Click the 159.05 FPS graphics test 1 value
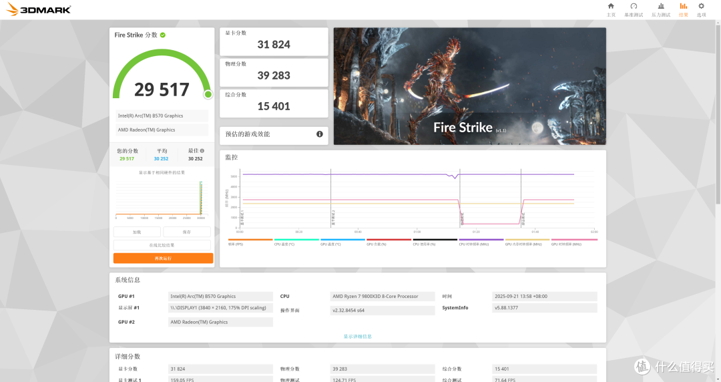Image resolution: width=721 pixels, height=382 pixels. coord(221,380)
